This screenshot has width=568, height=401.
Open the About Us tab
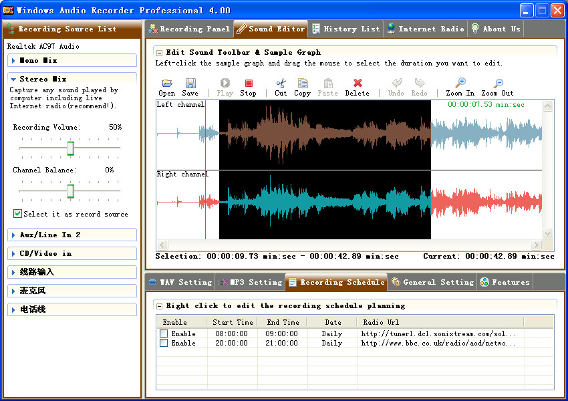click(496, 29)
